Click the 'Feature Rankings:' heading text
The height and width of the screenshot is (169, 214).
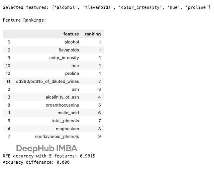(x=24, y=20)
